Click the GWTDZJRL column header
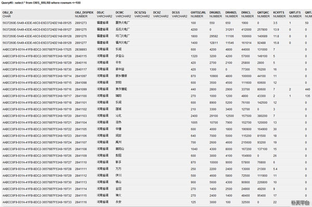The width and height of the screenshot is (312, 207). (x=198, y=12)
